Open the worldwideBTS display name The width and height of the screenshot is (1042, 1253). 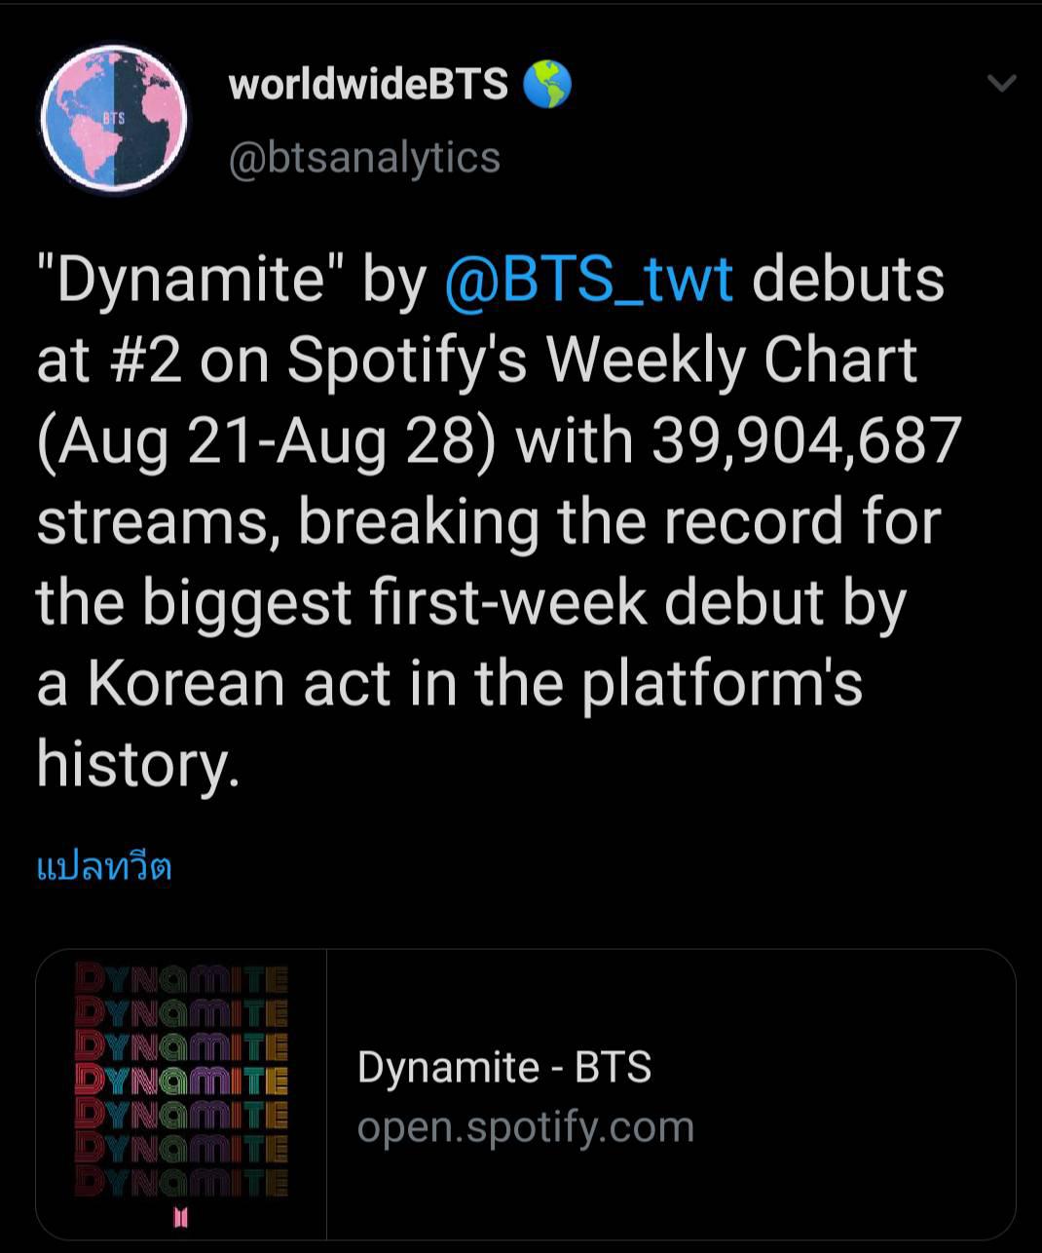pyautogui.click(x=368, y=85)
